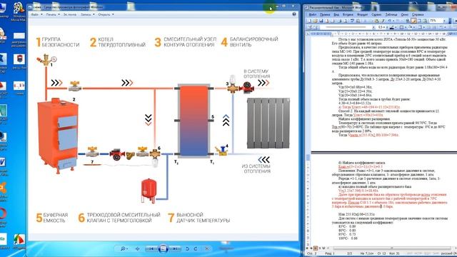
Task: Open the Формат menu in Word
Action: (x=362, y=14)
